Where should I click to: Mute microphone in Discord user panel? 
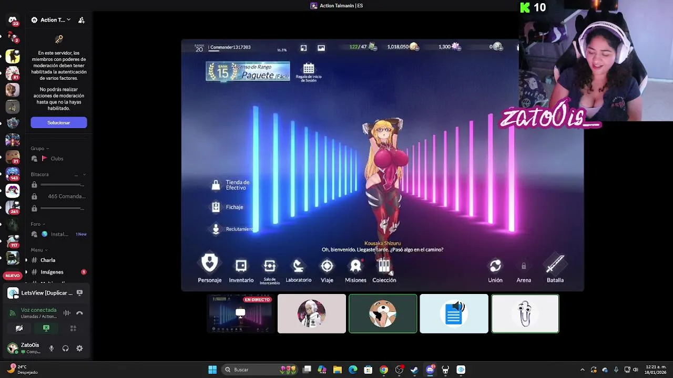[52, 348]
